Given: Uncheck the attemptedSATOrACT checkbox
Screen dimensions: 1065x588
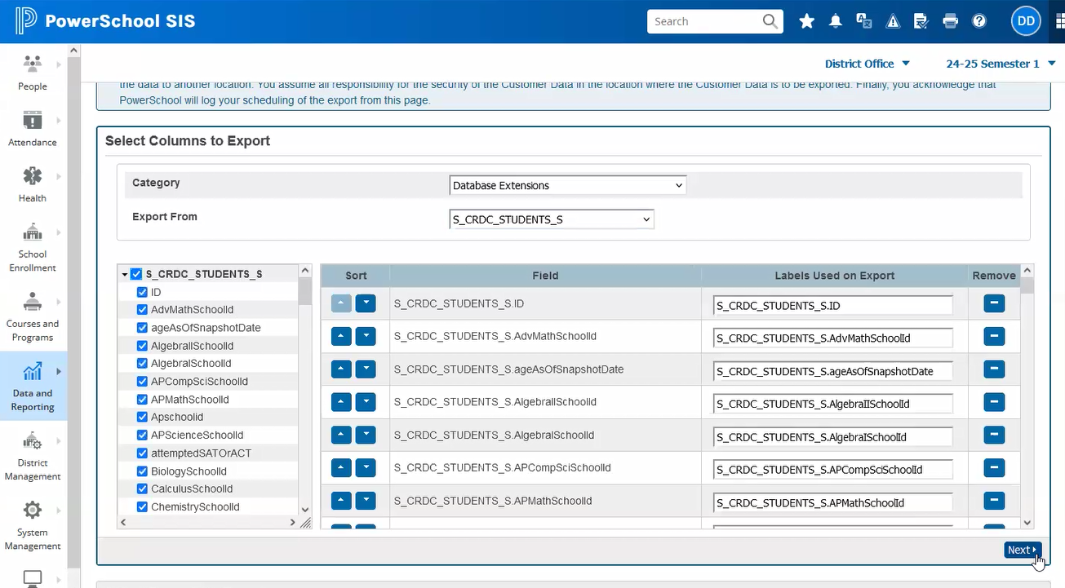Looking at the screenshot, I should click(143, 453).
